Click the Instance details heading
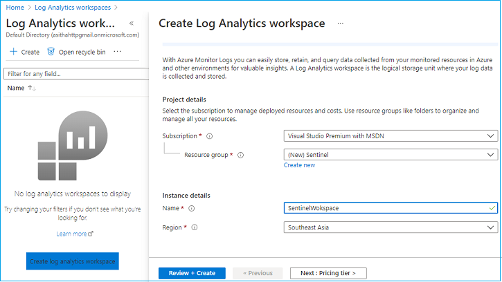 pos(186,196)
